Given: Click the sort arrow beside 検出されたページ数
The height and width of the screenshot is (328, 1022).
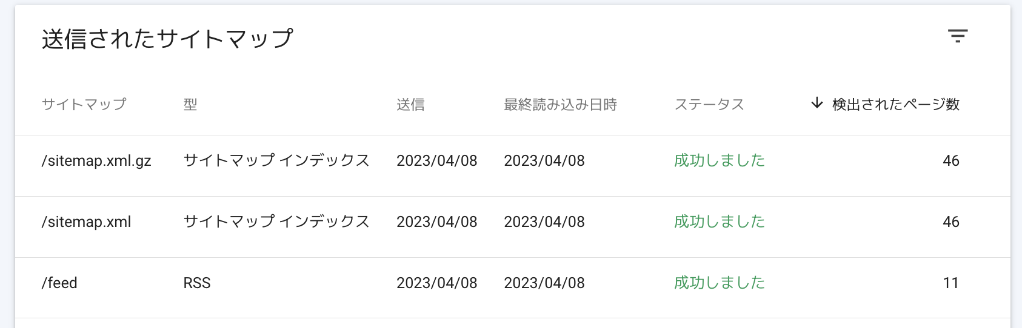Looking at the screenshot, I should (817, 103).
